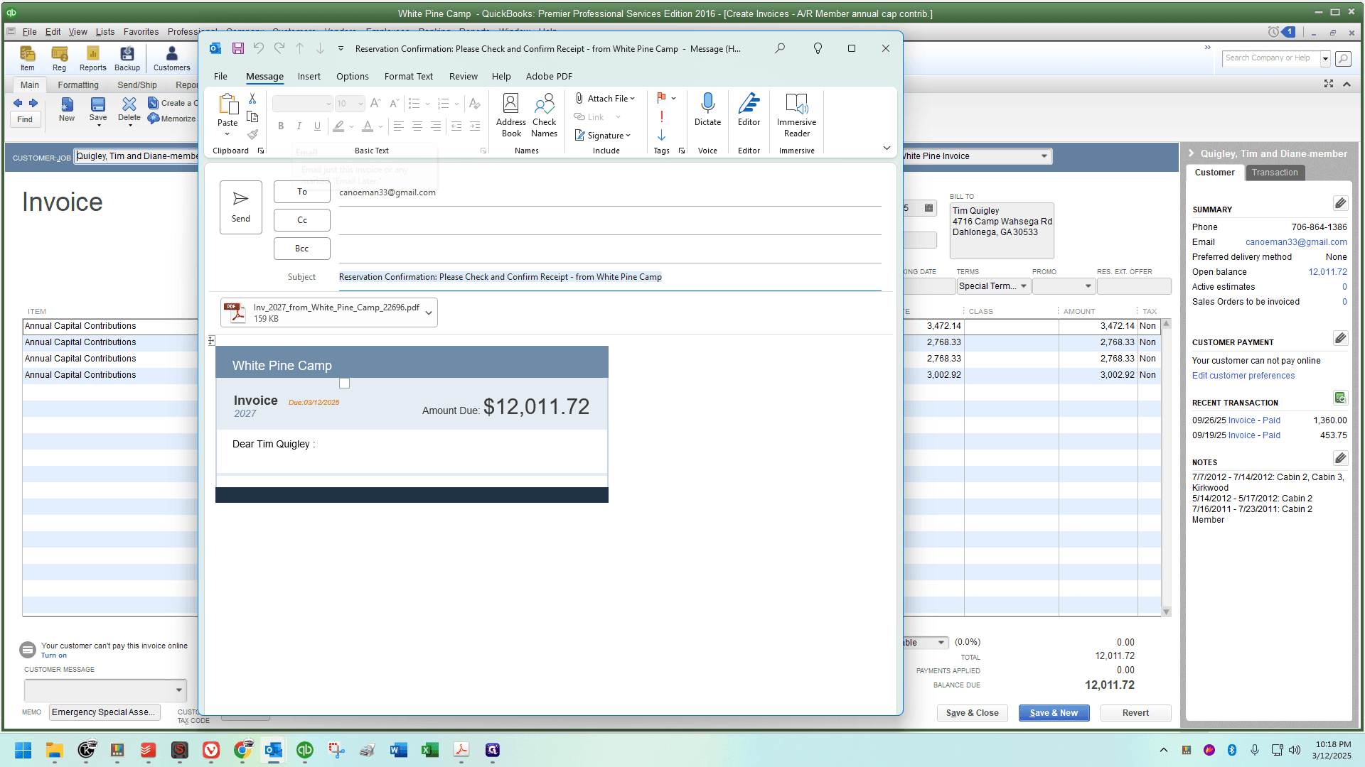Image resolution: width=1365 pixels, height=767 pixels.
Task: Open the Adobe PDF tab
Action: pyautogui.click(x=549, y=77)
